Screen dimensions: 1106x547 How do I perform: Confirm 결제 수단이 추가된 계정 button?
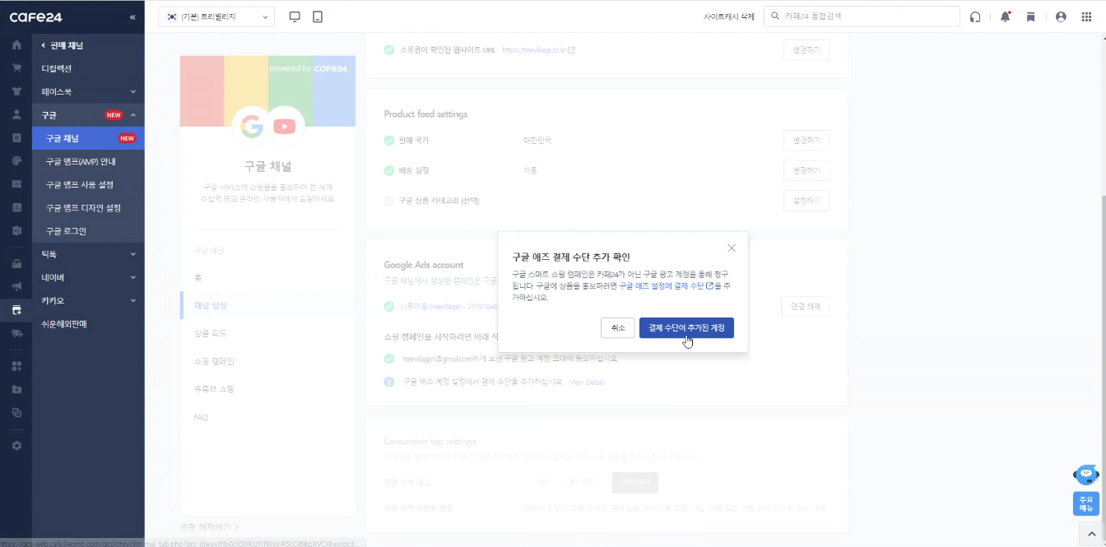(686, 327)
